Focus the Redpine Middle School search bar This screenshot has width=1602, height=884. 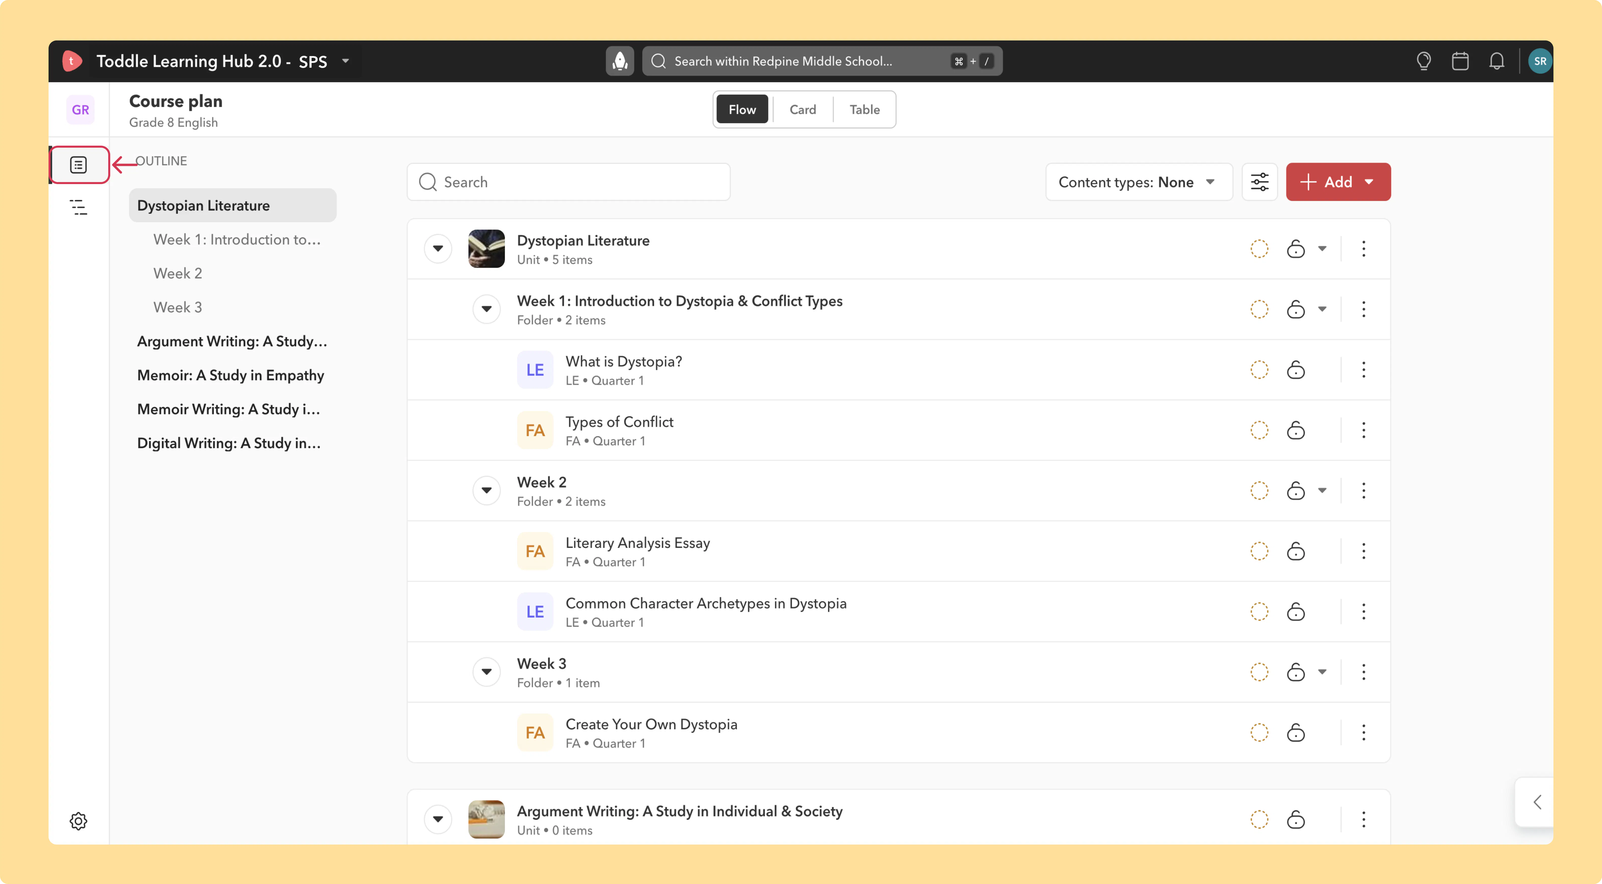(822, 61)
